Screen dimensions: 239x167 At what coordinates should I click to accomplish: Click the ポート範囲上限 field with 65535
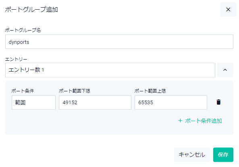pos(171,103)
